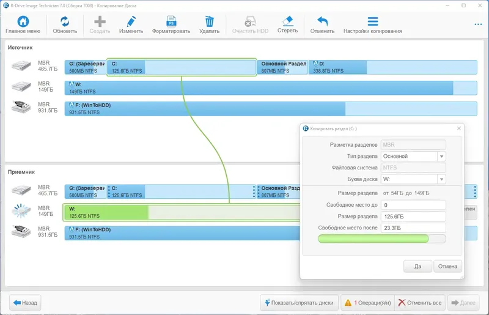Select destination green W: 125.6ГБ partition
This screenshot has width=489, height=315.
(181, 212)
